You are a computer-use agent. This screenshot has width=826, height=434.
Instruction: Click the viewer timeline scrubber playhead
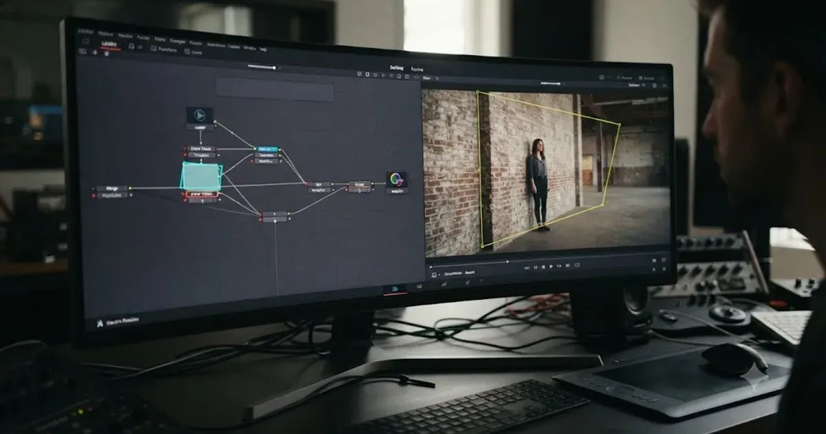pyautogui.click(x=507, y=262)
